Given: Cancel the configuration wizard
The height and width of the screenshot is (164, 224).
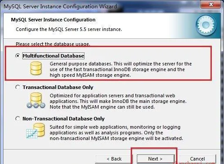Looking at the screenshot, I should click(197, 159).
